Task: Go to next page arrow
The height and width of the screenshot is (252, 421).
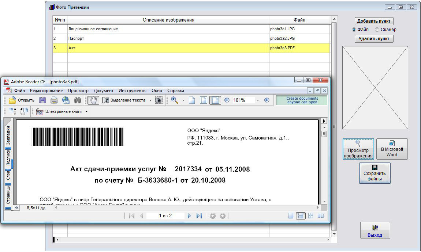Action: click(x=189, y=216)
